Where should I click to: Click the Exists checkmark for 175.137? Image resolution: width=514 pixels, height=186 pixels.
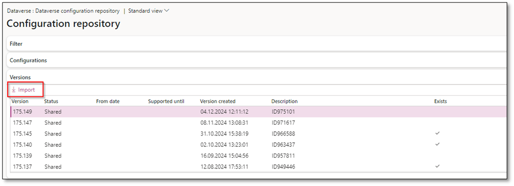click(437, 166)
